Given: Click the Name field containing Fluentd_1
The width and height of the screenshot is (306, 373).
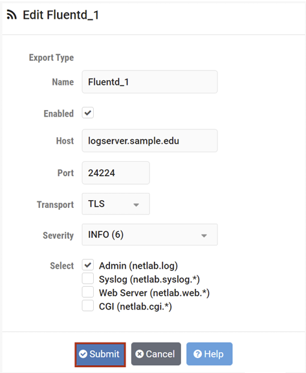Looking at the screenshot, I should (x=149, y=82).
